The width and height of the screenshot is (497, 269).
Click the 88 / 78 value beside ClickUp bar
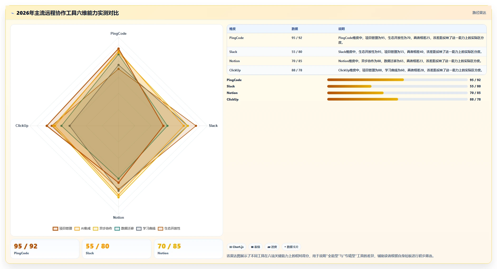tap(475, 99)
